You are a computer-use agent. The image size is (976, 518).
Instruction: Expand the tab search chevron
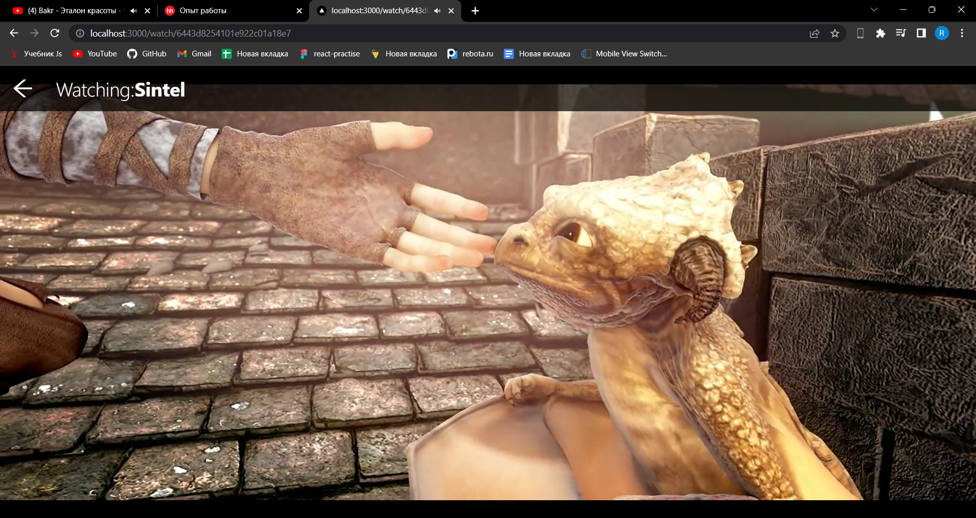tap(874, 10)
